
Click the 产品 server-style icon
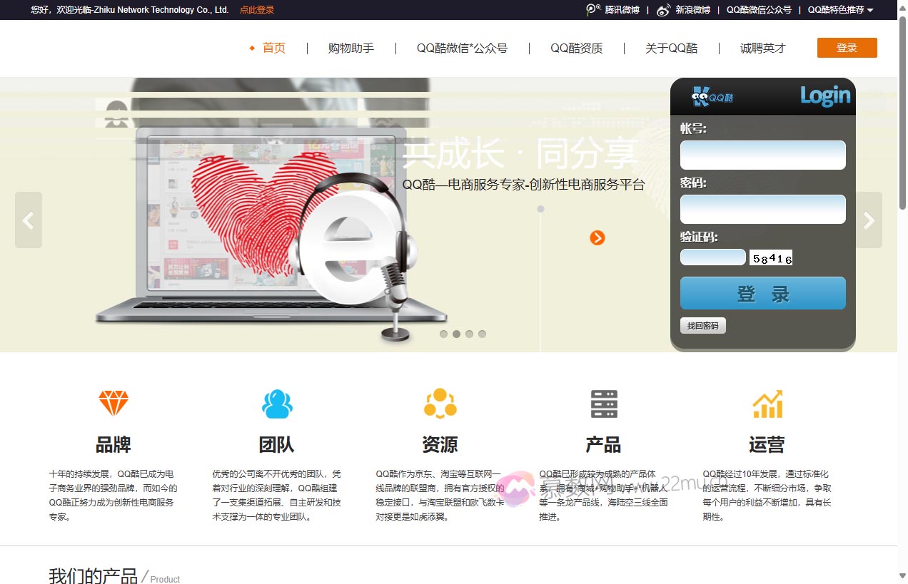(x=603, y=404)
